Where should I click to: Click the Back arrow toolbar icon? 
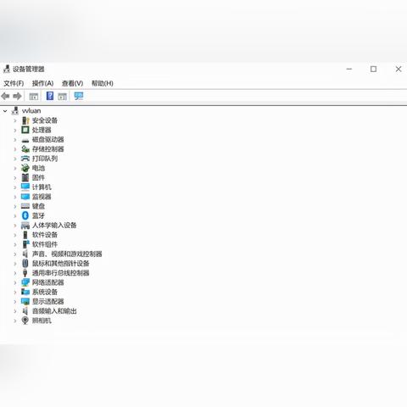tap(5, 96)
